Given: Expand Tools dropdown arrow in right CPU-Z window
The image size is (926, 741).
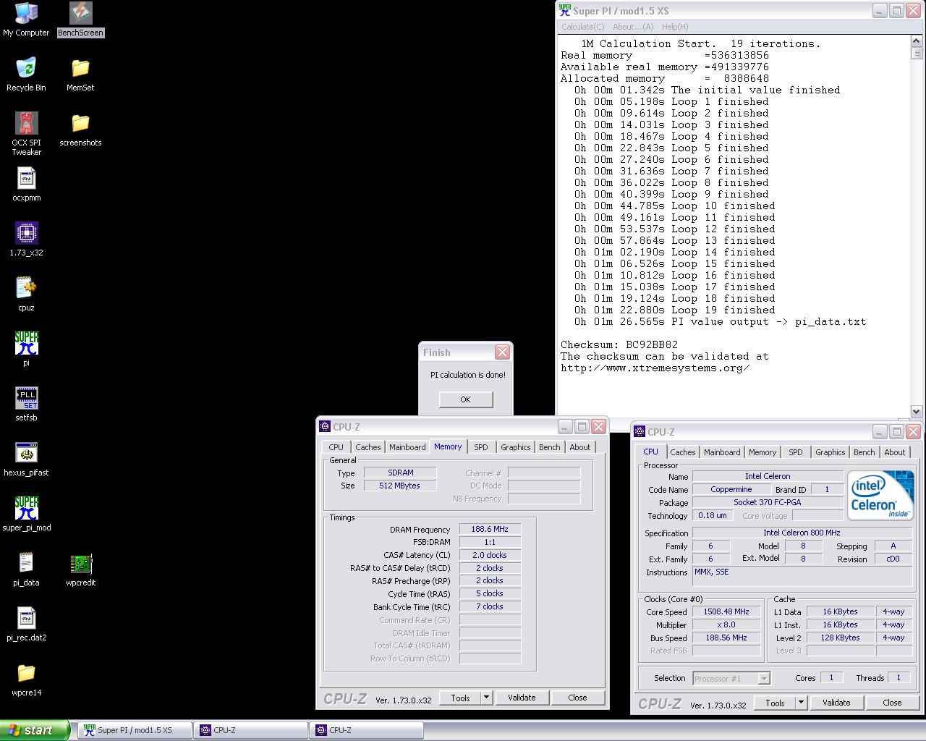Looking at the screenshot, I should [x=801, y=703].
